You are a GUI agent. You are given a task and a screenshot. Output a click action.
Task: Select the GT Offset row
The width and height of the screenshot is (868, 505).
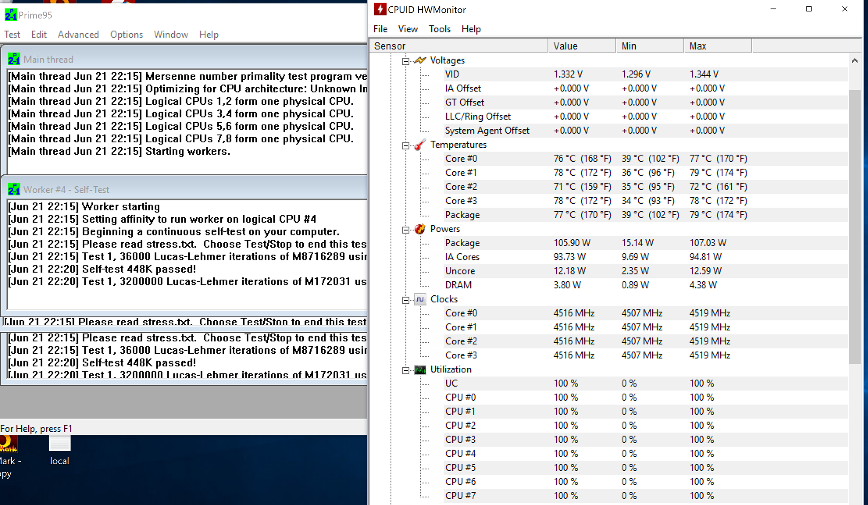click(645, 102)
